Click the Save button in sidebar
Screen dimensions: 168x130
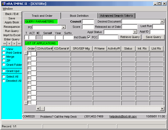12,18
